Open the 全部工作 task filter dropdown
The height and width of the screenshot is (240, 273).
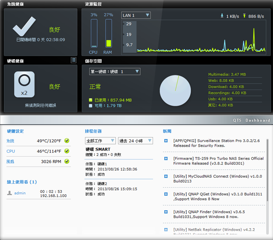[x=100, y=141]
